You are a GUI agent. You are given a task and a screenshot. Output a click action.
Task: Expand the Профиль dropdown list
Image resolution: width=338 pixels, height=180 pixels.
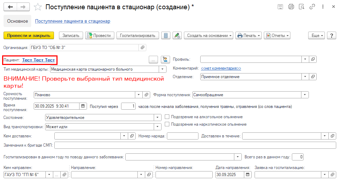(305, 59)
